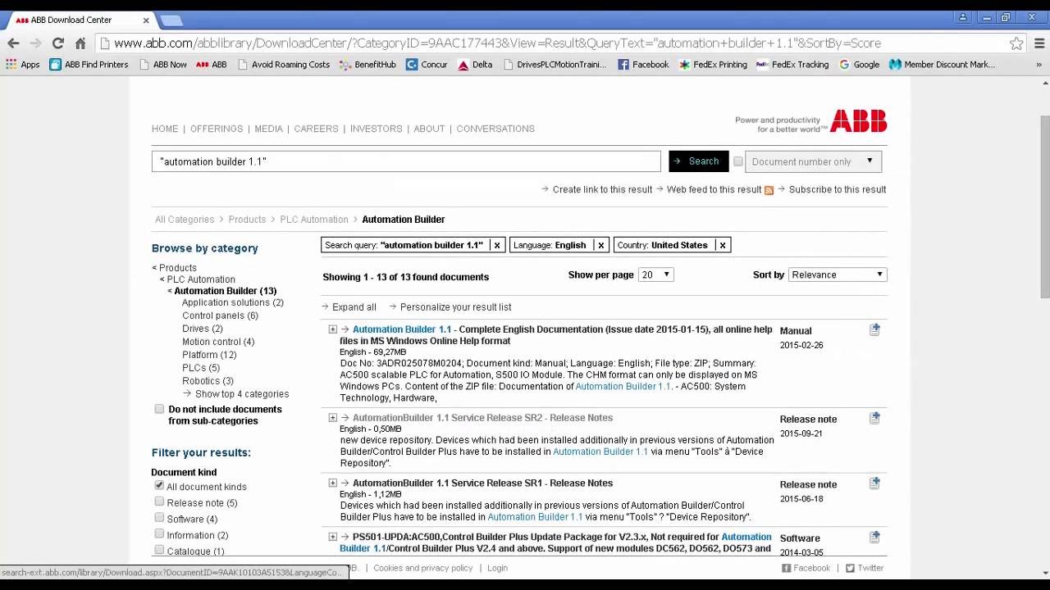Open the MEDIA menu item

(268, 129)
